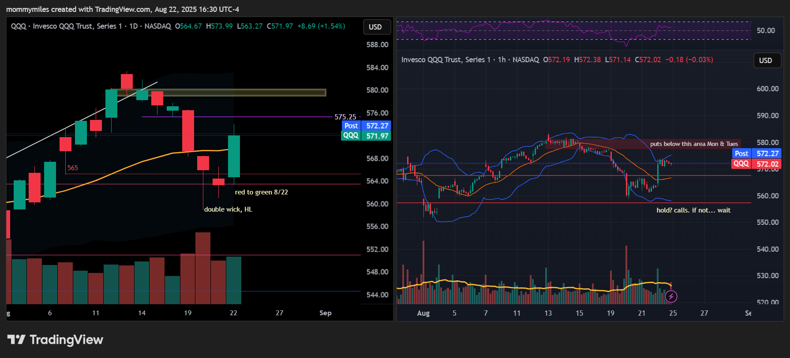Click the C571.97 close value on daily chart
Viewport: 790px width, 358px height.
point(280,26)
